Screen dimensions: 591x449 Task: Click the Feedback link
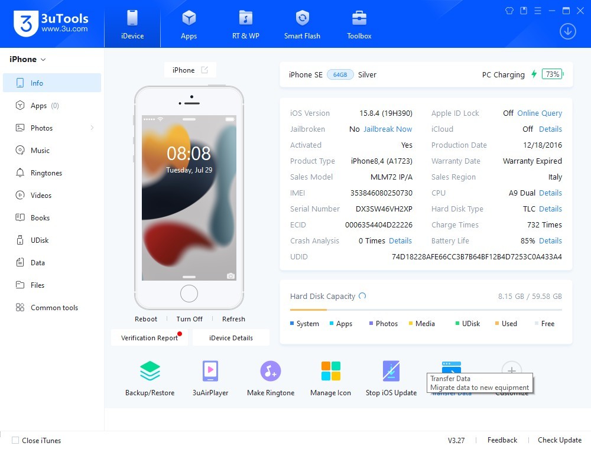pos(502,440)
